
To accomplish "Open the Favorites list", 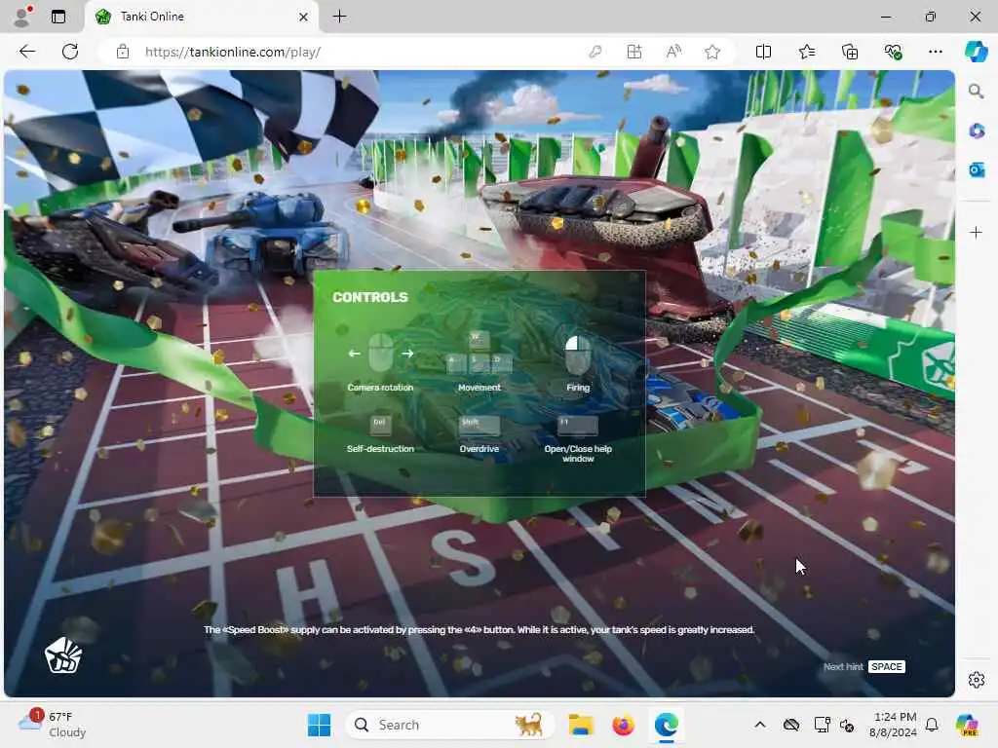I will pyautogui.click(x=806, y=52).
